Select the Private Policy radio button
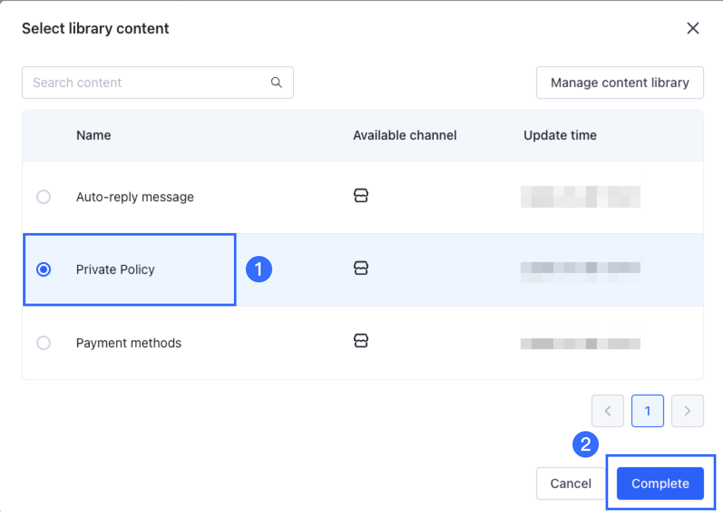 click(x=43, y=270)
